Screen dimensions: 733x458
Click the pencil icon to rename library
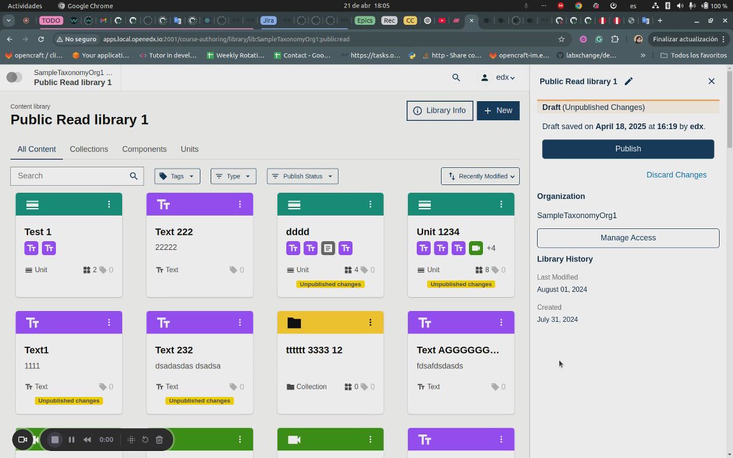coord(629,81)
